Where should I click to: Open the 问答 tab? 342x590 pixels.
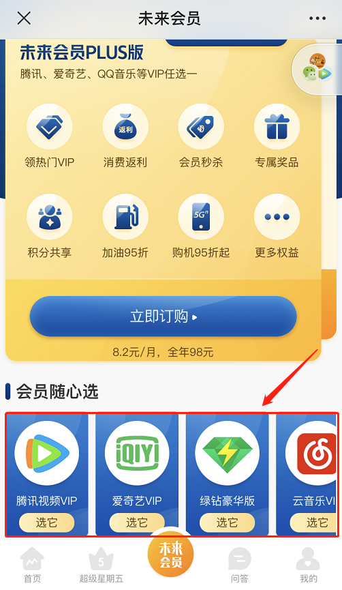[240, 565]
